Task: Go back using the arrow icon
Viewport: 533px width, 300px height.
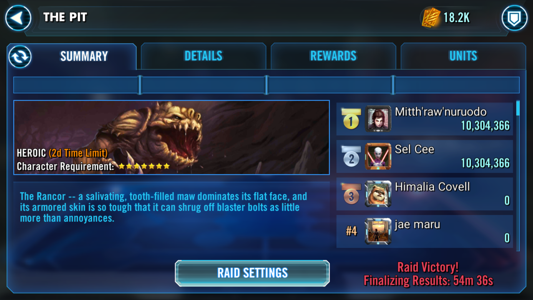Action: pos(18,18)
